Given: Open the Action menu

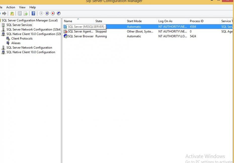Looking at the screenshot, I should point(11,7).
